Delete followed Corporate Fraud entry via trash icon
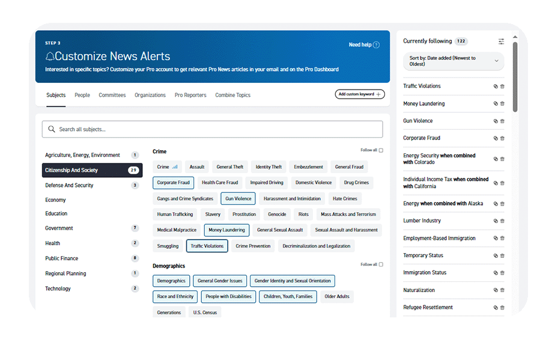This screenshot has width=546, height=339. pos(502,138)
